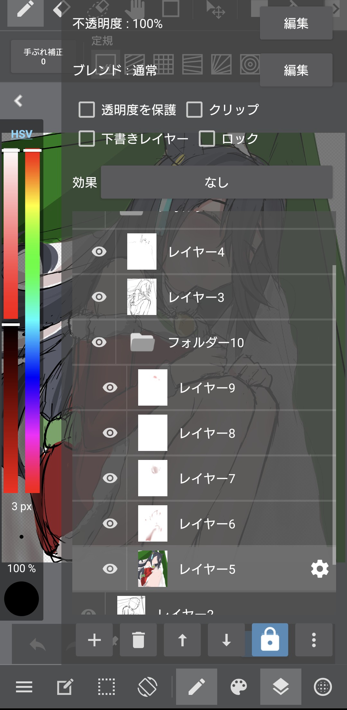Open the 効果 なし dropdown

pos(217,182)
